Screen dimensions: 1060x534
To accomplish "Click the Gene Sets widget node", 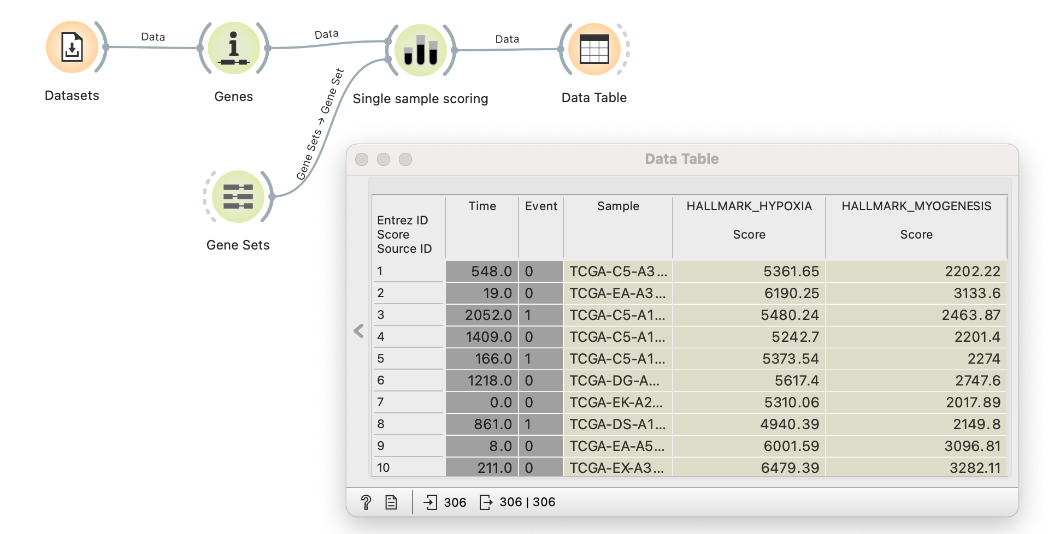I will click(x=238, y=197).
